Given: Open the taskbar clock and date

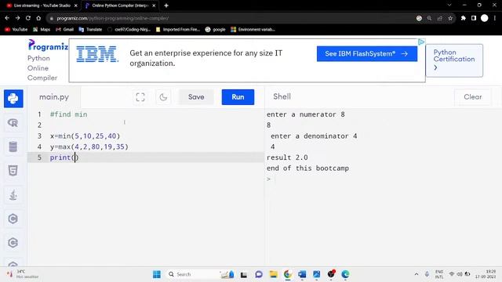Looking at the screenshot, I should [x=486, y=274].
